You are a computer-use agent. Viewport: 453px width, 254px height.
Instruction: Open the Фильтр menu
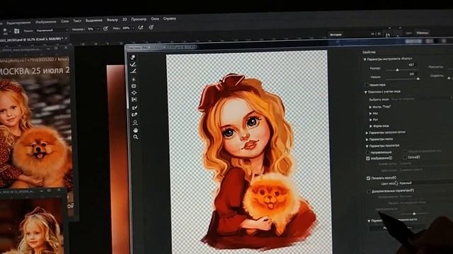(113, 20)
